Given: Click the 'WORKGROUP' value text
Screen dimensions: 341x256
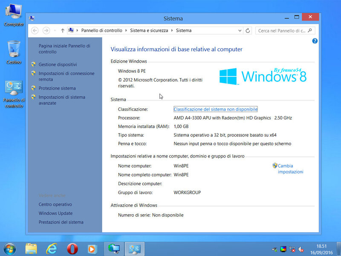Looking at the screenshot, I should (187, 192).
